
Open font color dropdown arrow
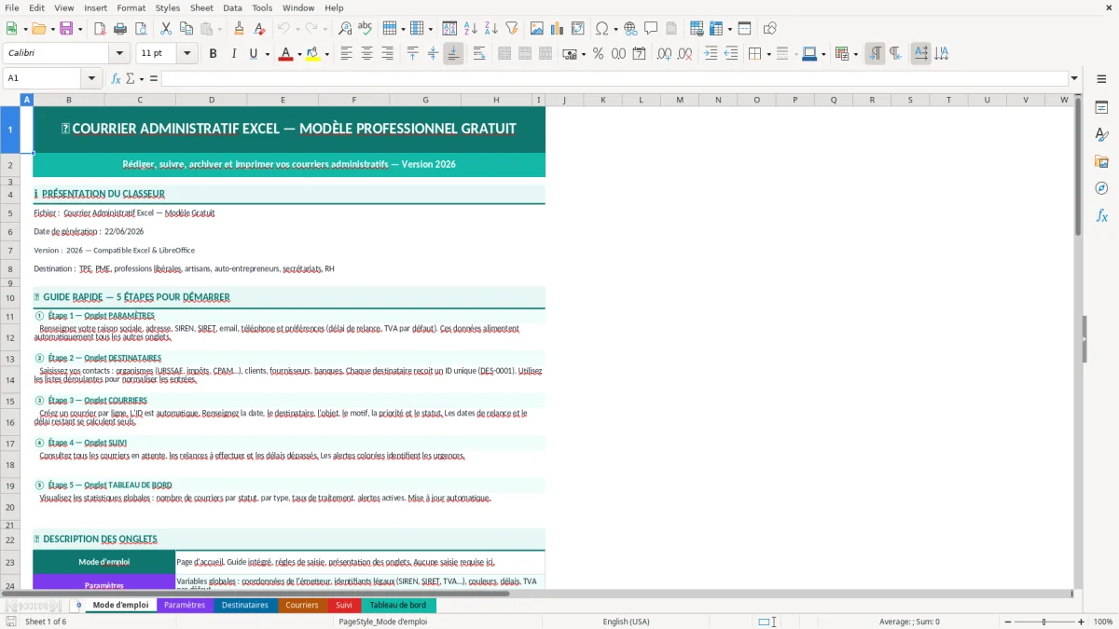tap(298, 54)
